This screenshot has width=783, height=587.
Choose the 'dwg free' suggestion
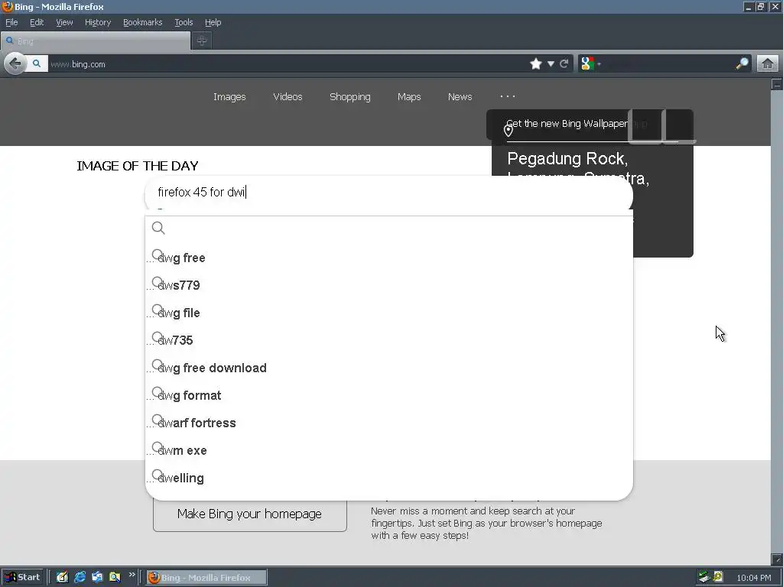click(x=388, y=258)
